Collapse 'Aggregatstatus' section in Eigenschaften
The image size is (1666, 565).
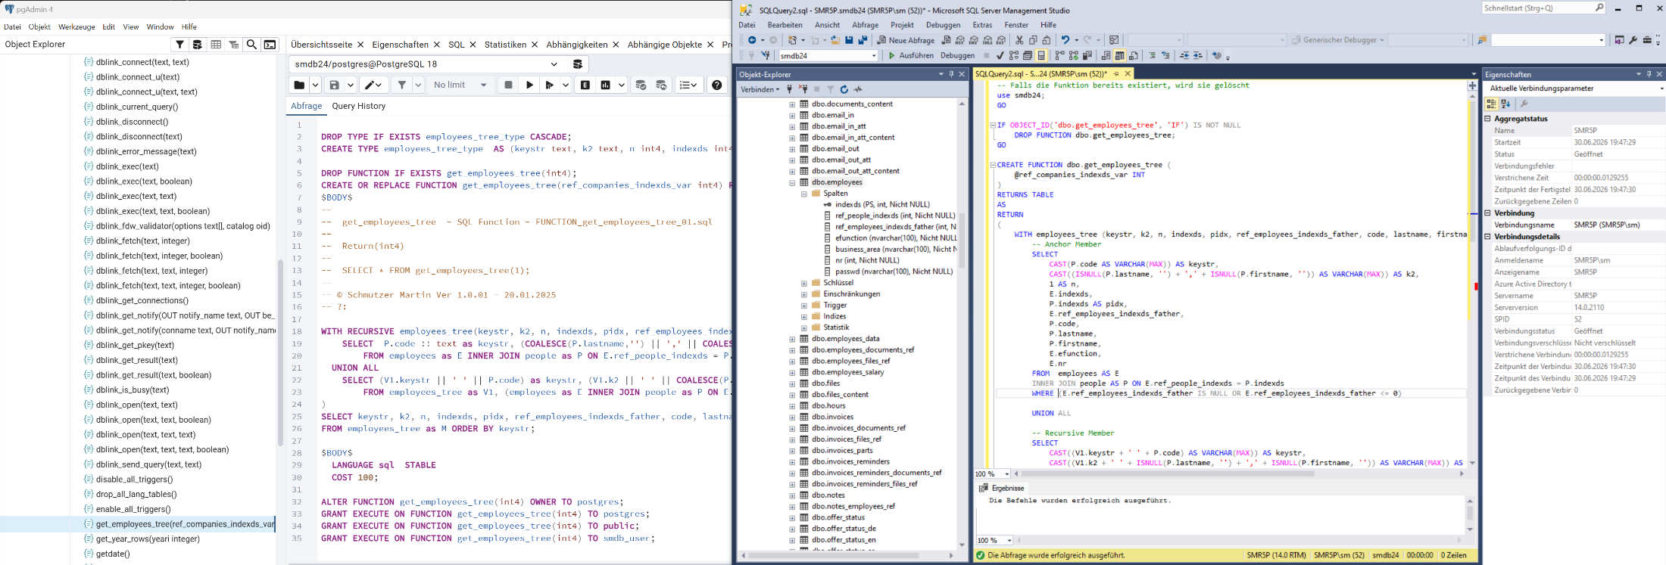pos(1487,119)
